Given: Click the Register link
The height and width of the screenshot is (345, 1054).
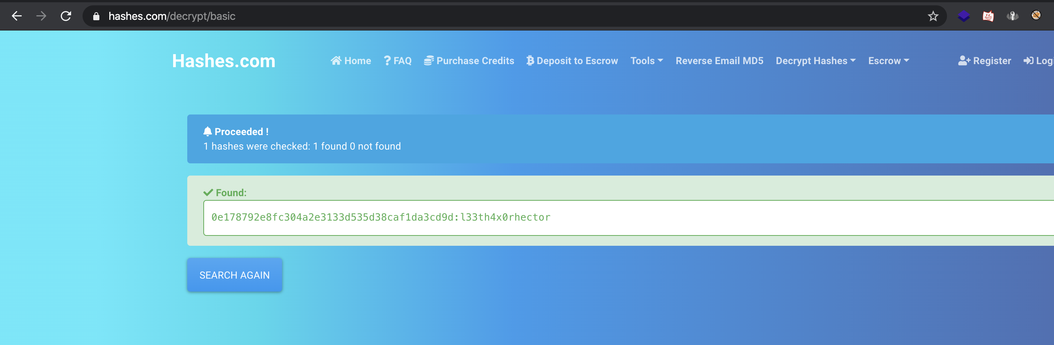Looking at the screenshot, I should (x=984, y=61).
